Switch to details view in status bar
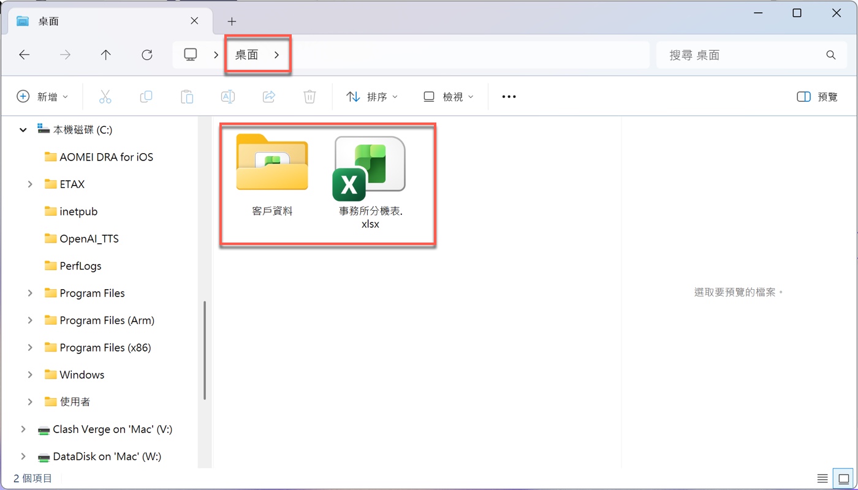This screenshot has width=858, height=490. pyautogui.click(x=822, y=478)
